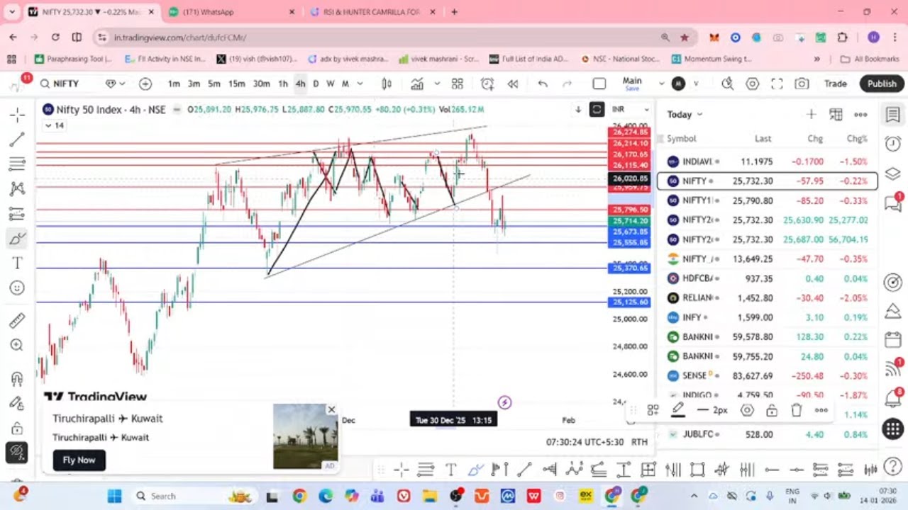
Task: Open the Today watchlist dropdown
Action: coord(685,114)
